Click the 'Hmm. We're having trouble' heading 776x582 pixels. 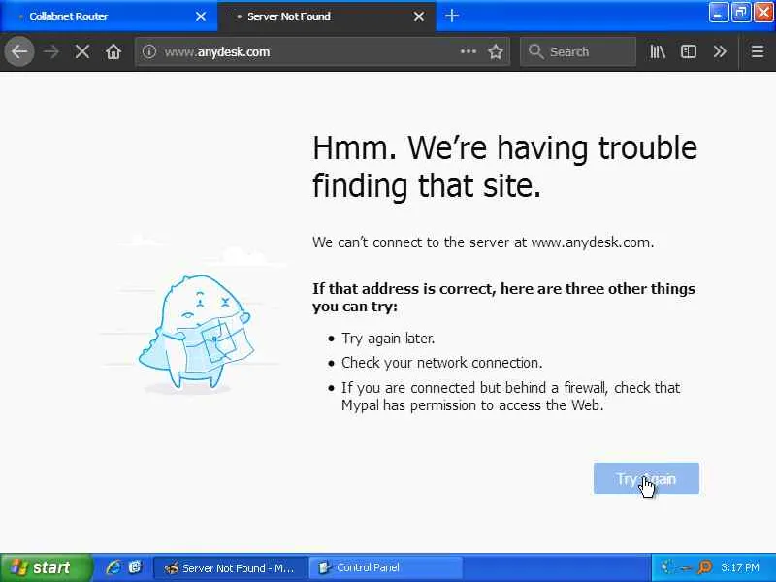coord(504,167)
